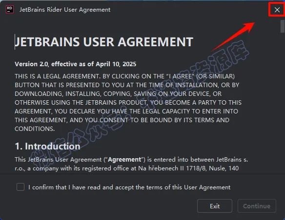Close the User Agreement dialog
The width and height of the screenshot is (285, 220).
[277, 10]
